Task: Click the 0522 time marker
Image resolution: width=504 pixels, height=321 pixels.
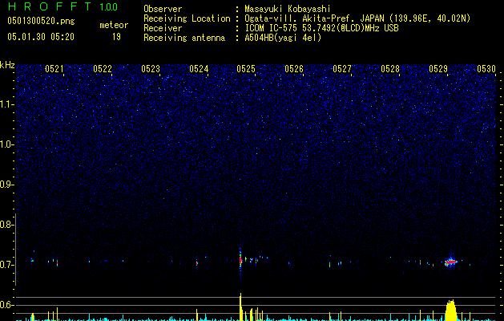Action: click(x=103, y=69)
